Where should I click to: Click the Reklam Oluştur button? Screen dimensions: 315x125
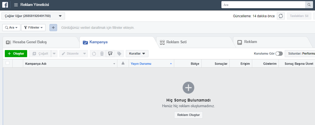click(188, 115)
